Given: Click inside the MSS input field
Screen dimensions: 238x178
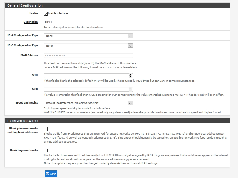Looking at the screenshot, I should 86,89.
